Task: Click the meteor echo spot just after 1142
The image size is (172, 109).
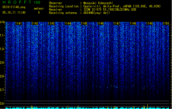Action: pyautogui.click(x=32, y=86)
